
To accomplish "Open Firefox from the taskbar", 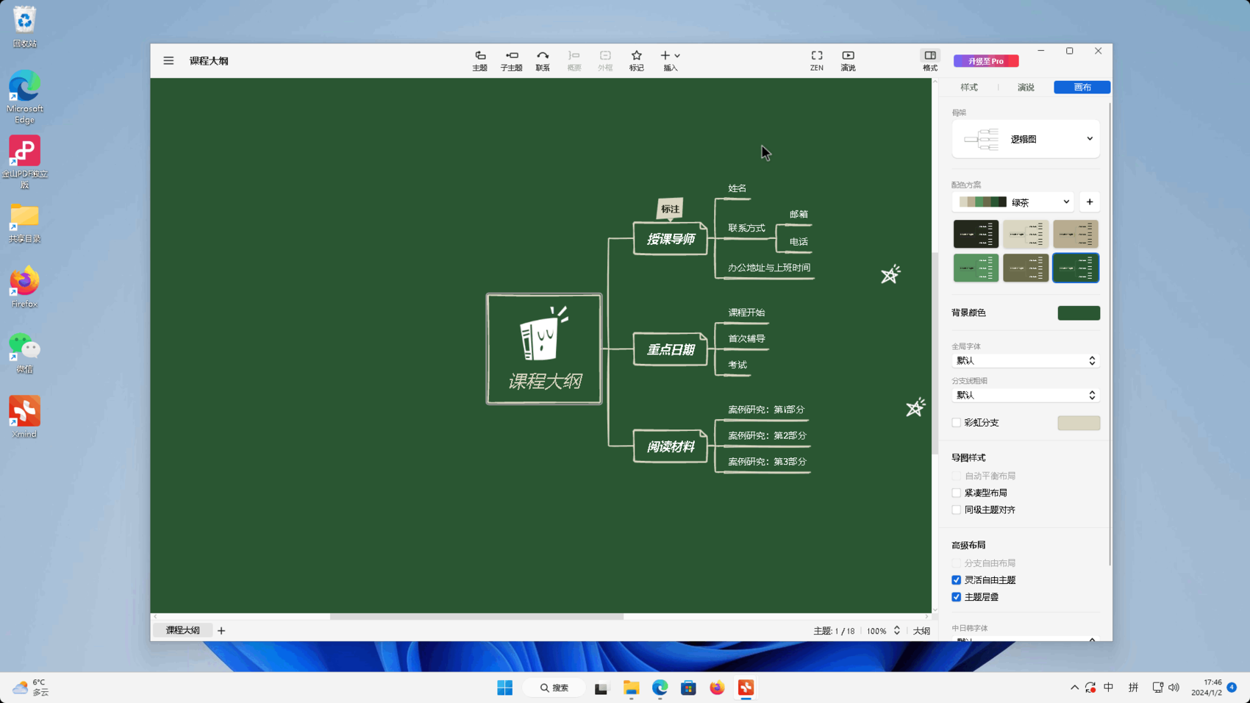I will (x=717, y=688).
